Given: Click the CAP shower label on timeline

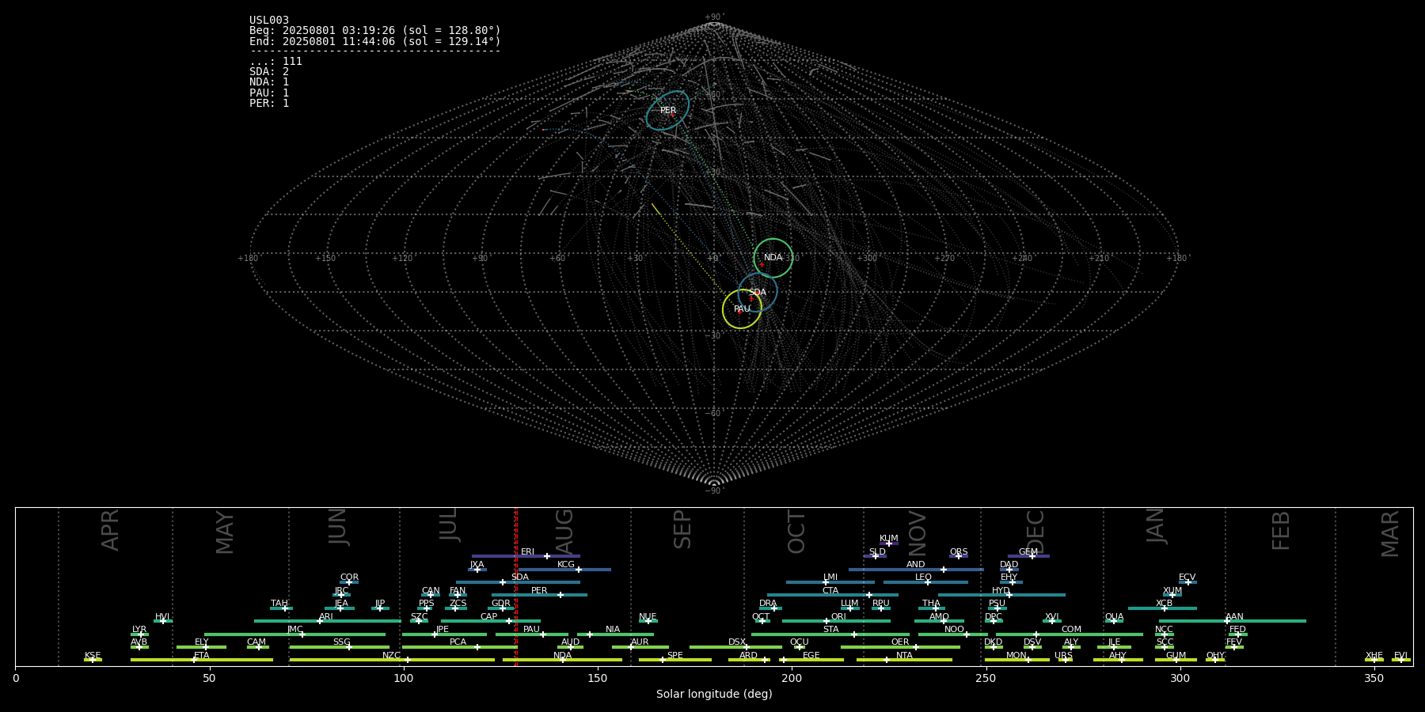Looking at the screenshot, I should click(489, 617).
